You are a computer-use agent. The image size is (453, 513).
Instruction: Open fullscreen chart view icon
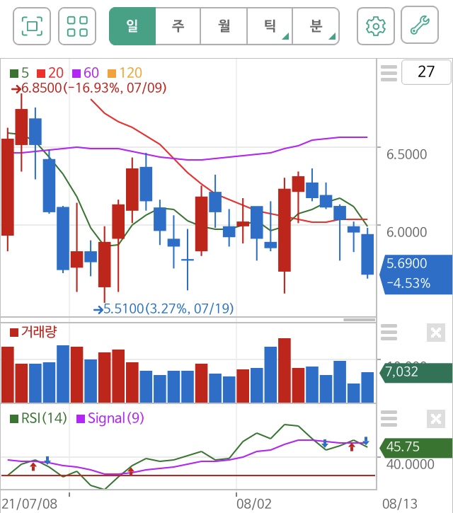point(32,26)
